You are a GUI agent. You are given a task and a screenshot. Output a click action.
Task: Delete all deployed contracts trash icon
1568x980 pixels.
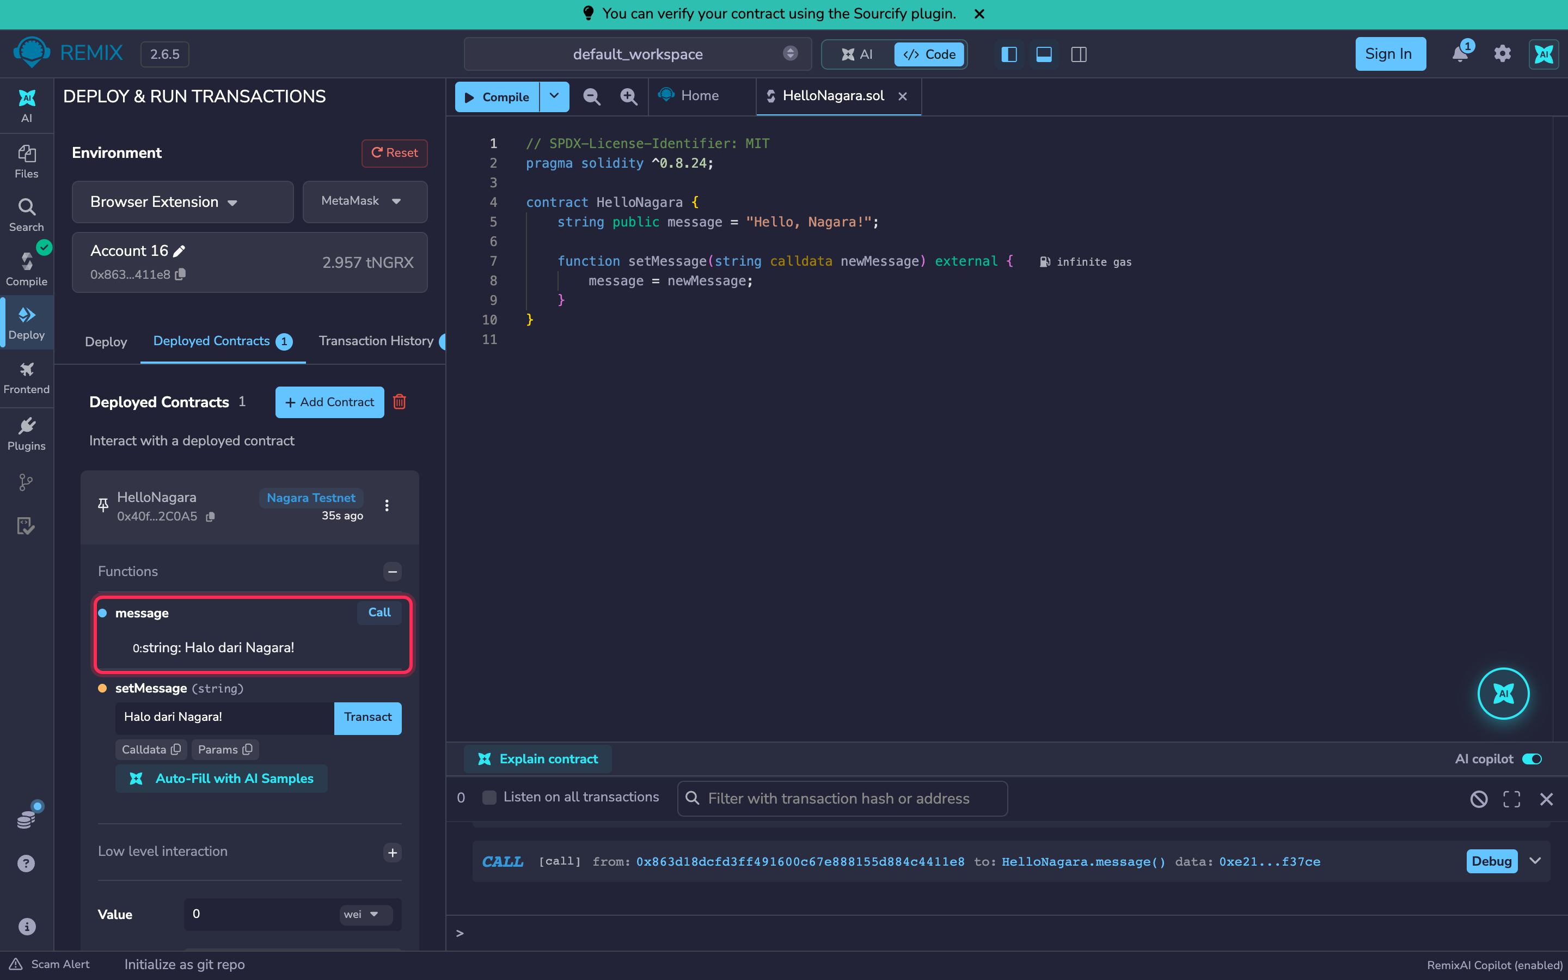400,402
